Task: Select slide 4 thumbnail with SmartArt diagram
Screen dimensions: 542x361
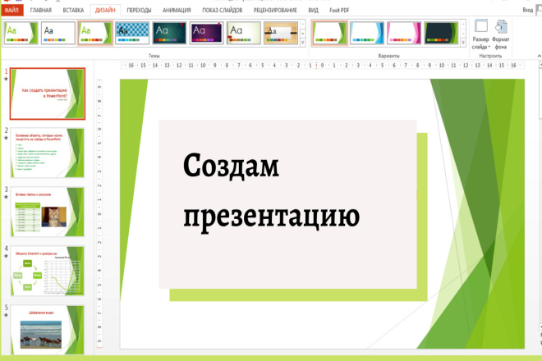Action: (48, 271)
